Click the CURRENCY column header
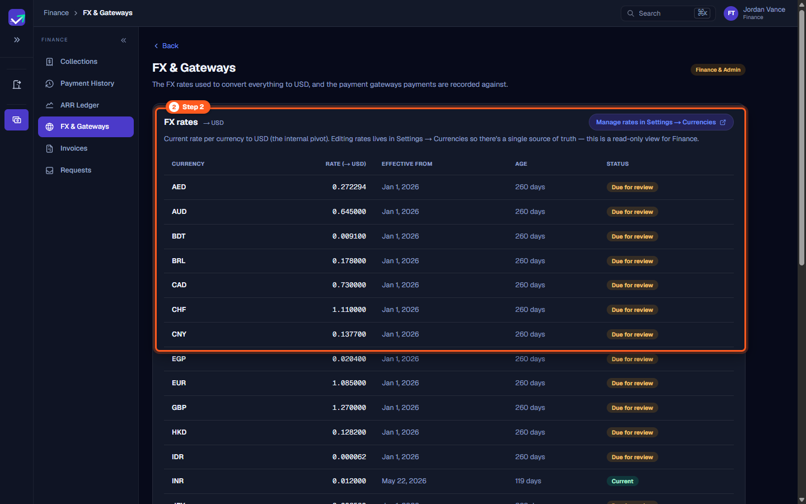Viewport: 806px width, 504px height. 188,164
